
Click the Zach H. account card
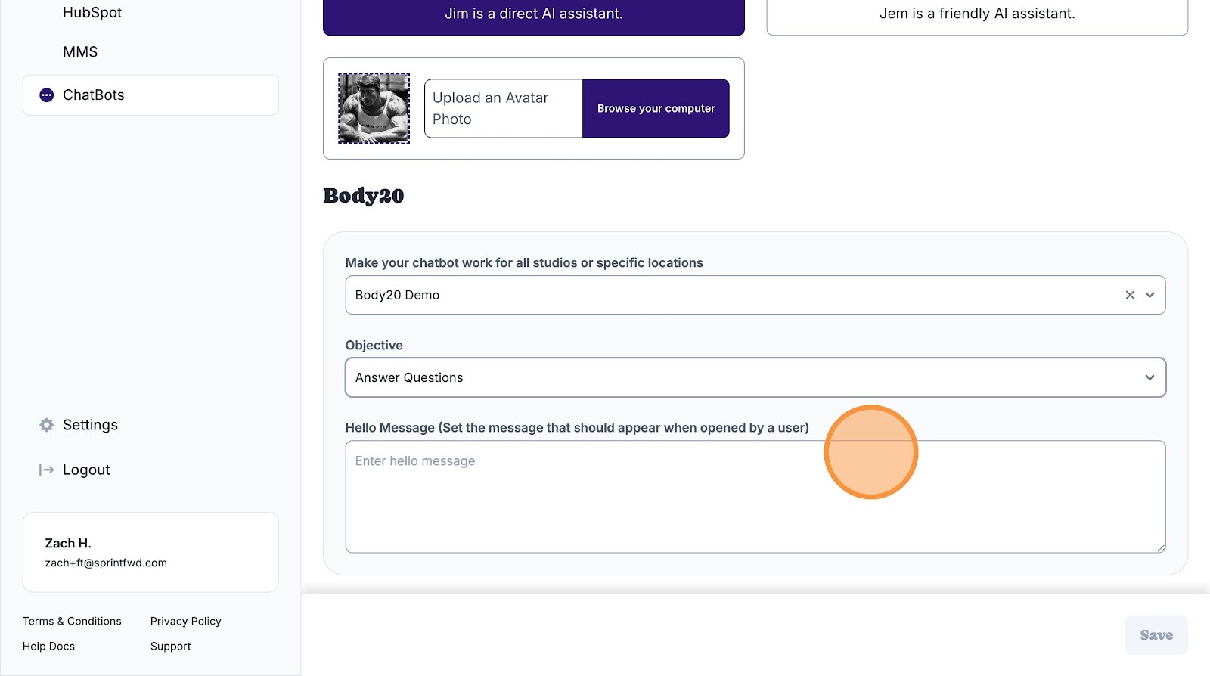click(150, 552)
